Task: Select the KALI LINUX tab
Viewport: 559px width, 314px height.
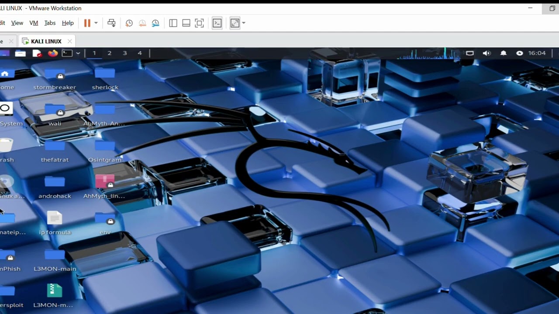Action: click(x=46, y=41)
